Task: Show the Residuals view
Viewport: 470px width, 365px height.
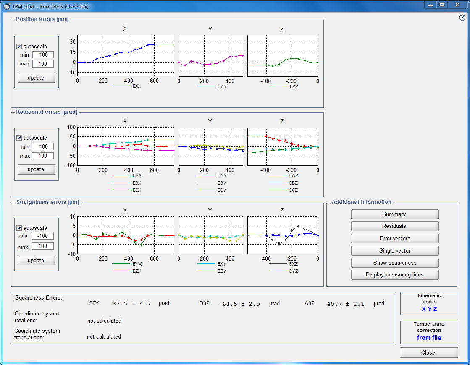Action: [x=395, y=226]
